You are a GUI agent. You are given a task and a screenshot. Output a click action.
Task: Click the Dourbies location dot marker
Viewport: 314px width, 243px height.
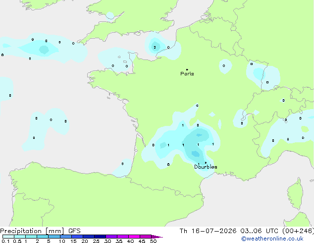click(x=206, y=163)
